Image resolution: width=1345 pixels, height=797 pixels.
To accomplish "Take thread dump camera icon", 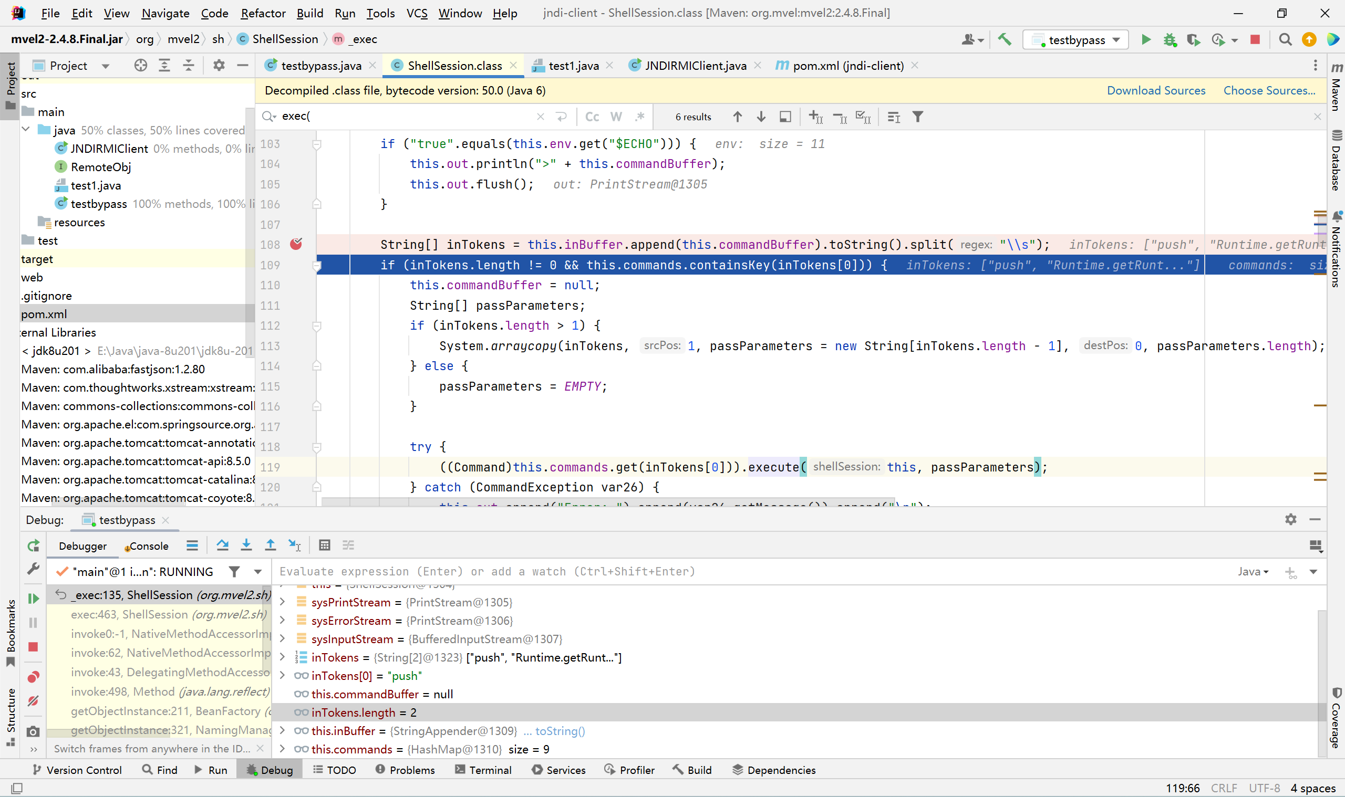I will click(33, 731).
